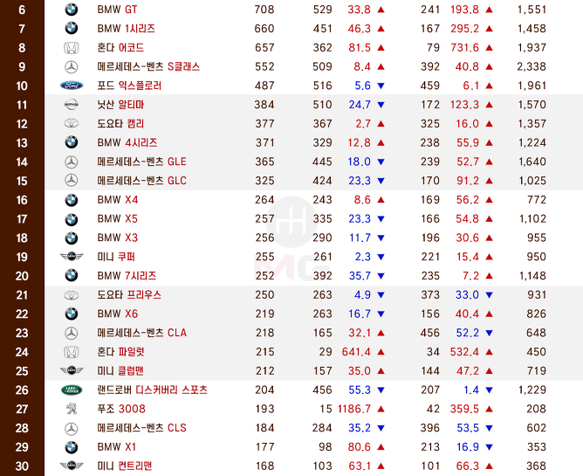Click the Peugeot logo beside 푸조 3008
The width and height of the screenshot is (583, 476).
point(72,409)
